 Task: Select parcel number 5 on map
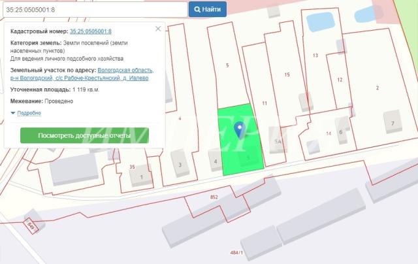coord(227,65)
